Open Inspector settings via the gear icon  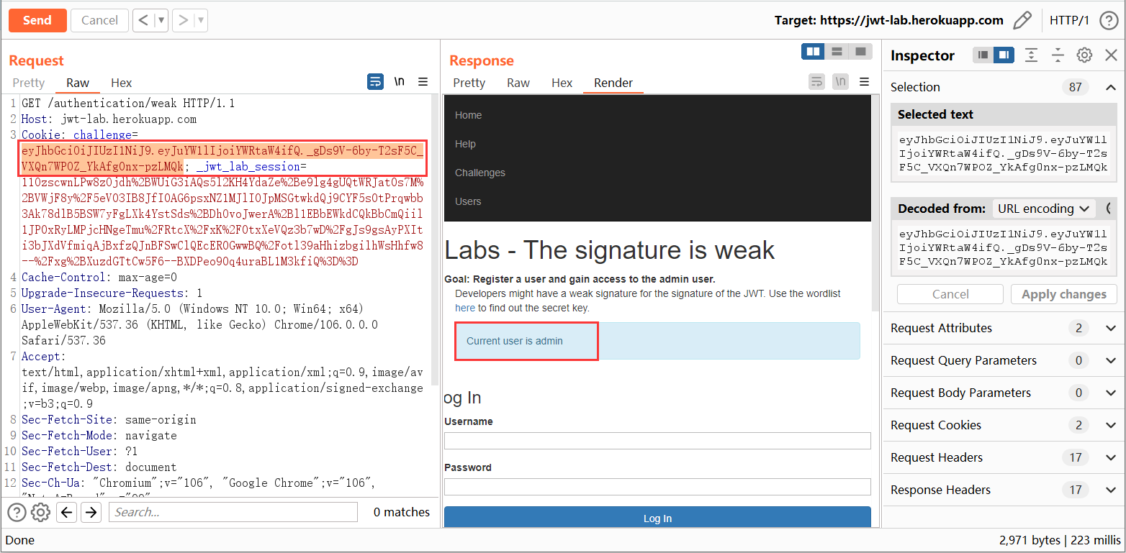tap(1084, 55)
